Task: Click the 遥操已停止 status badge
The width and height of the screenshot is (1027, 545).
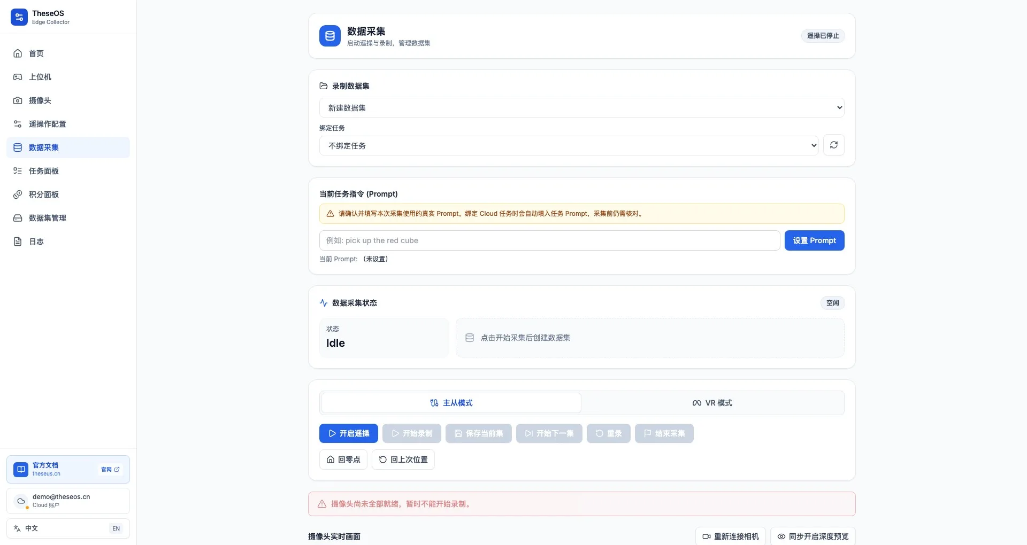Action: [823, 36]
